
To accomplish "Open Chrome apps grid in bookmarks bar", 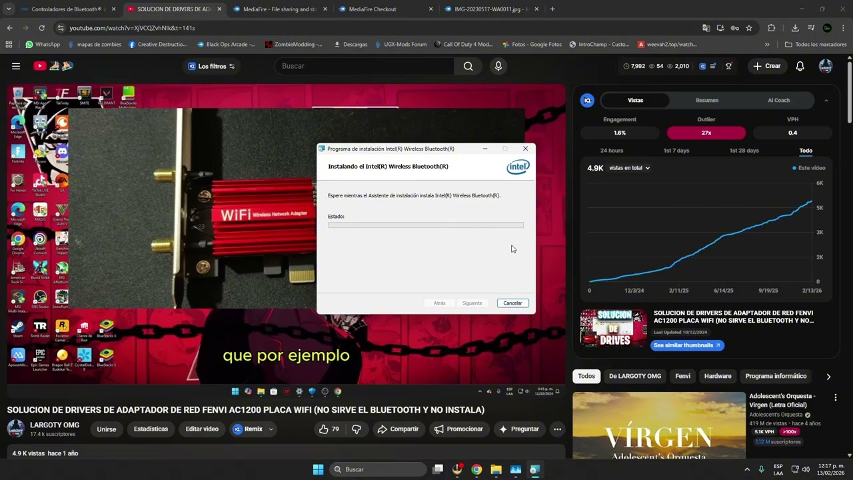I will 9,45.
